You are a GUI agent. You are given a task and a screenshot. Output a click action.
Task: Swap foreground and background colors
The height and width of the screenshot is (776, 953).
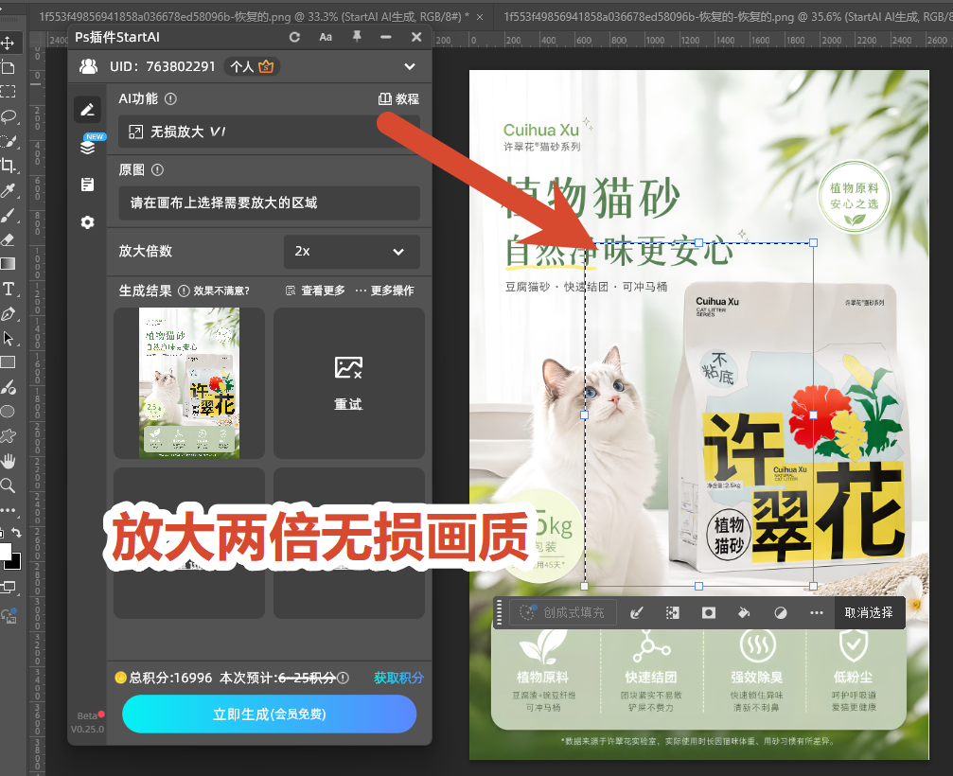point(16,533)
